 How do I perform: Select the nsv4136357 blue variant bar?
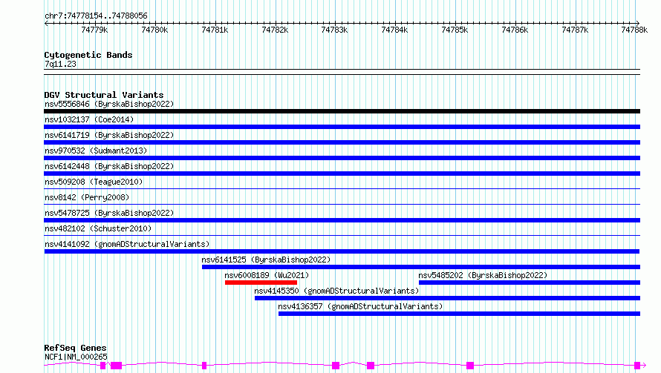[x=460, y=314]
